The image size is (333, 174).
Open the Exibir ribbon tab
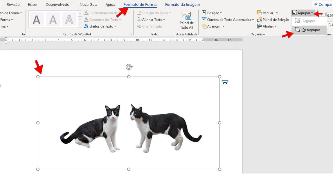[x=33, y=4]
